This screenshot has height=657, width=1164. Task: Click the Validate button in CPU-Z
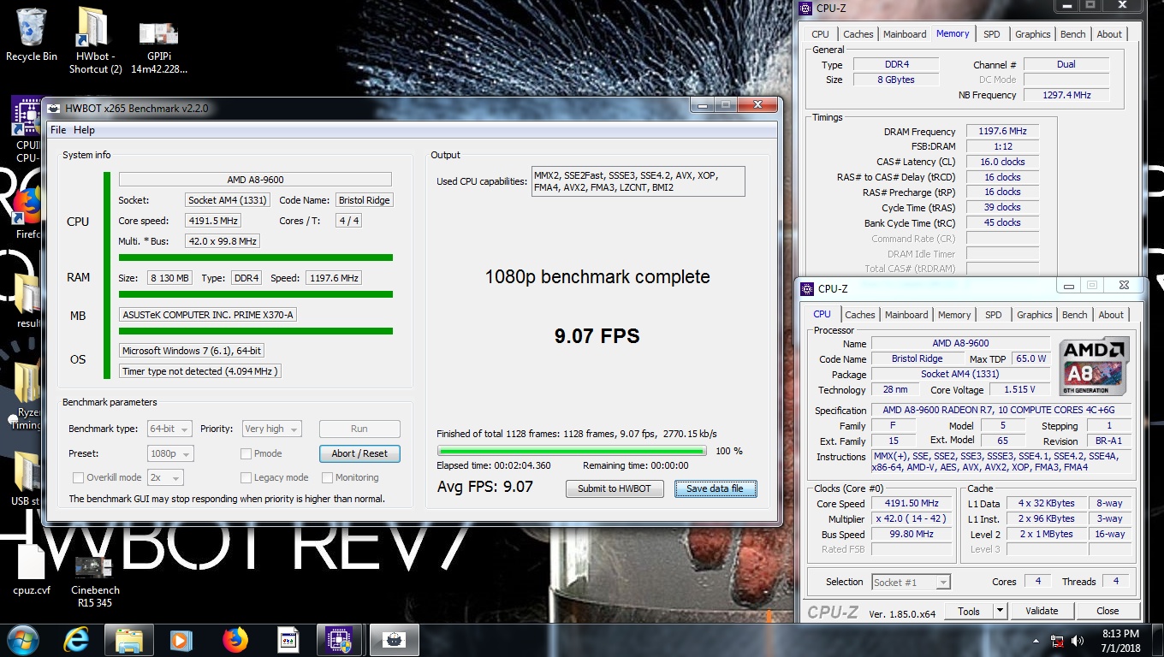1042,611
